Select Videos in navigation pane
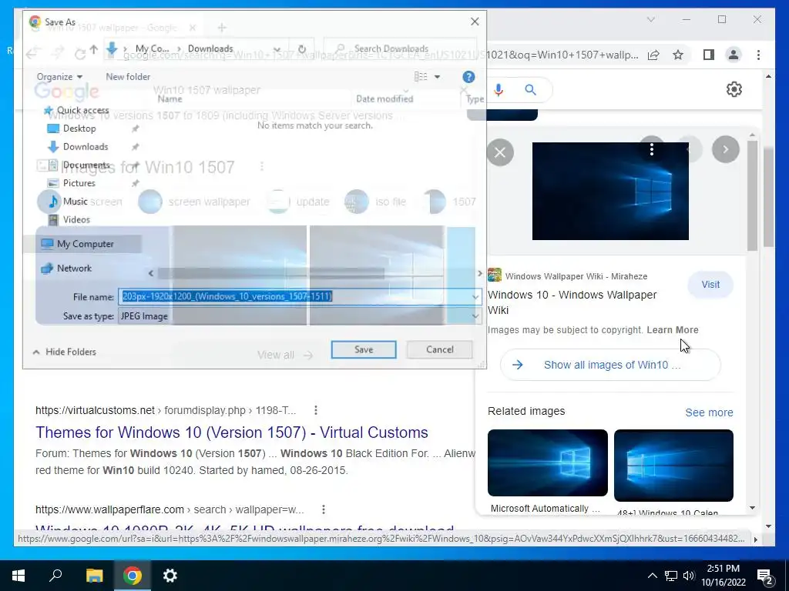This screenshot has width=789, height=591. (x=69, y=219)
